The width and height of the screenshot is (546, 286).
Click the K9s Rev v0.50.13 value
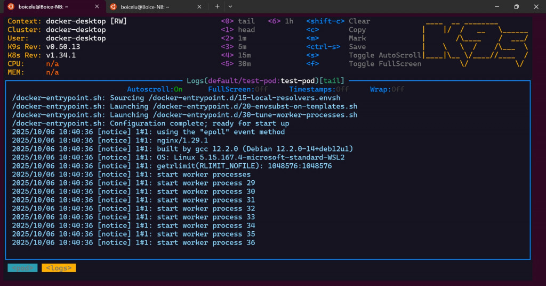63,47
